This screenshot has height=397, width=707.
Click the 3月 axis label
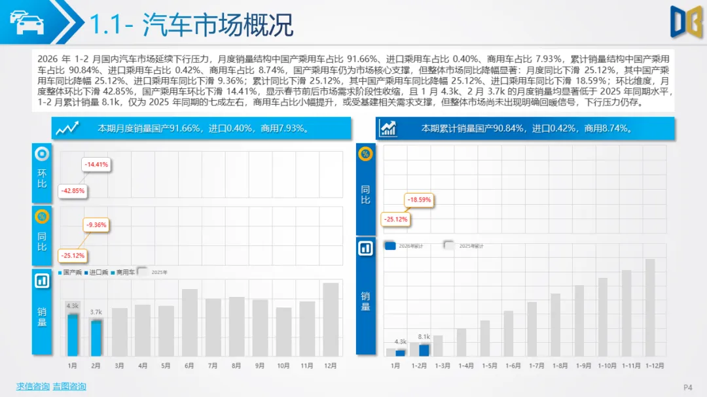tap(119, 366)
